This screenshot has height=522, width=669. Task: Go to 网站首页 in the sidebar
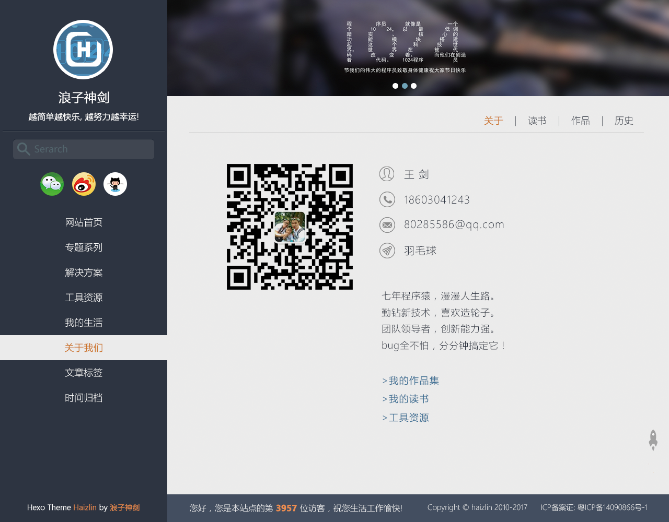click(84, 222)
